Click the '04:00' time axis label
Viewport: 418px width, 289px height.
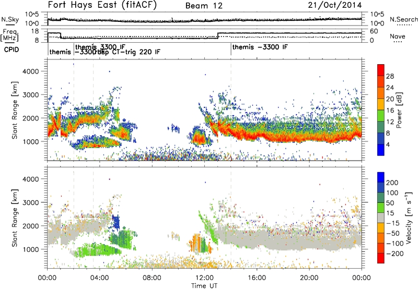99,278
